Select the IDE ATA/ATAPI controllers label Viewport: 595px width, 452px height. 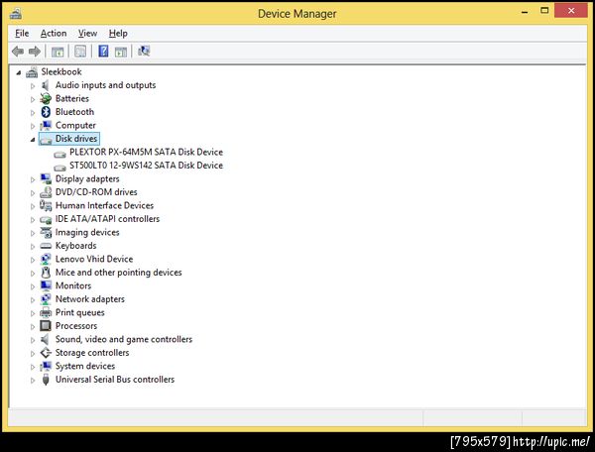pyautogui.click(x=107, y=219)
